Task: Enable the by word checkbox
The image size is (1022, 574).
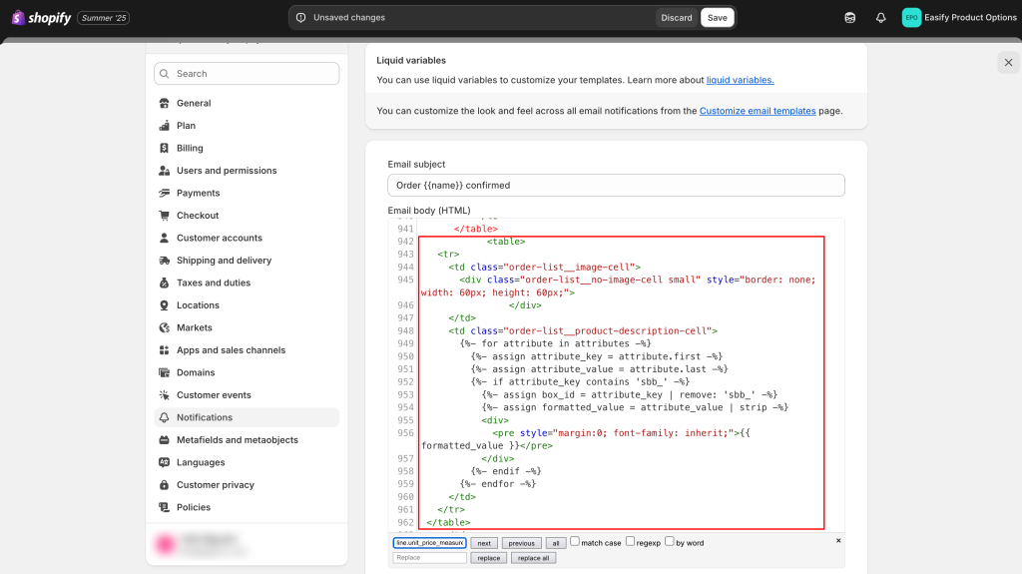Action: click(670, 541)
